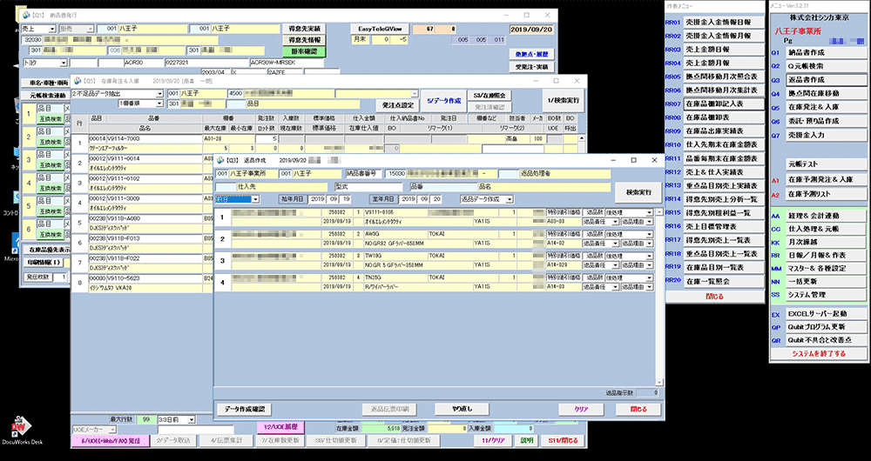
Task: Open システム管理 (SS) section
Action: pyautogui.click(x=826, y=295)
